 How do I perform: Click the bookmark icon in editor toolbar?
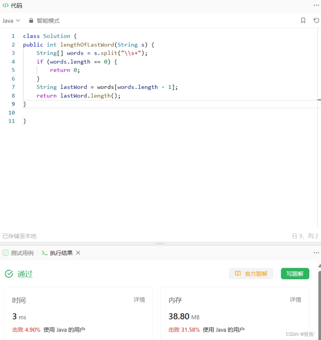pyautogui.click(x=303, y=20)
